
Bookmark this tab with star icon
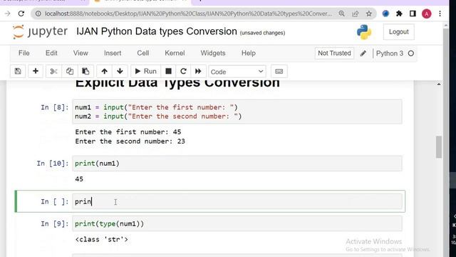click(369, 14)
